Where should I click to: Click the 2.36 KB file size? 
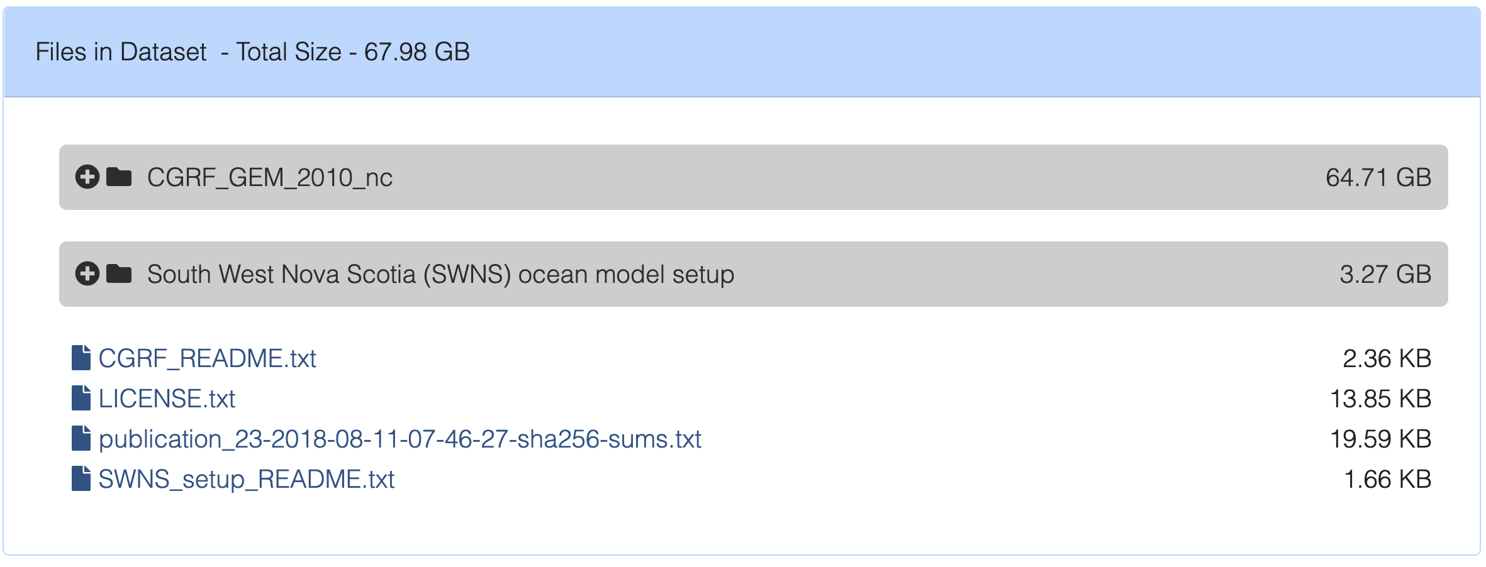[x=1387, y=358]
